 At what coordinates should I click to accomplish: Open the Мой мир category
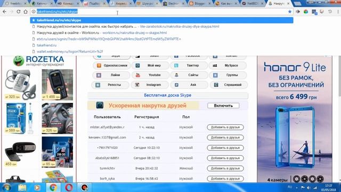[150, 65]
